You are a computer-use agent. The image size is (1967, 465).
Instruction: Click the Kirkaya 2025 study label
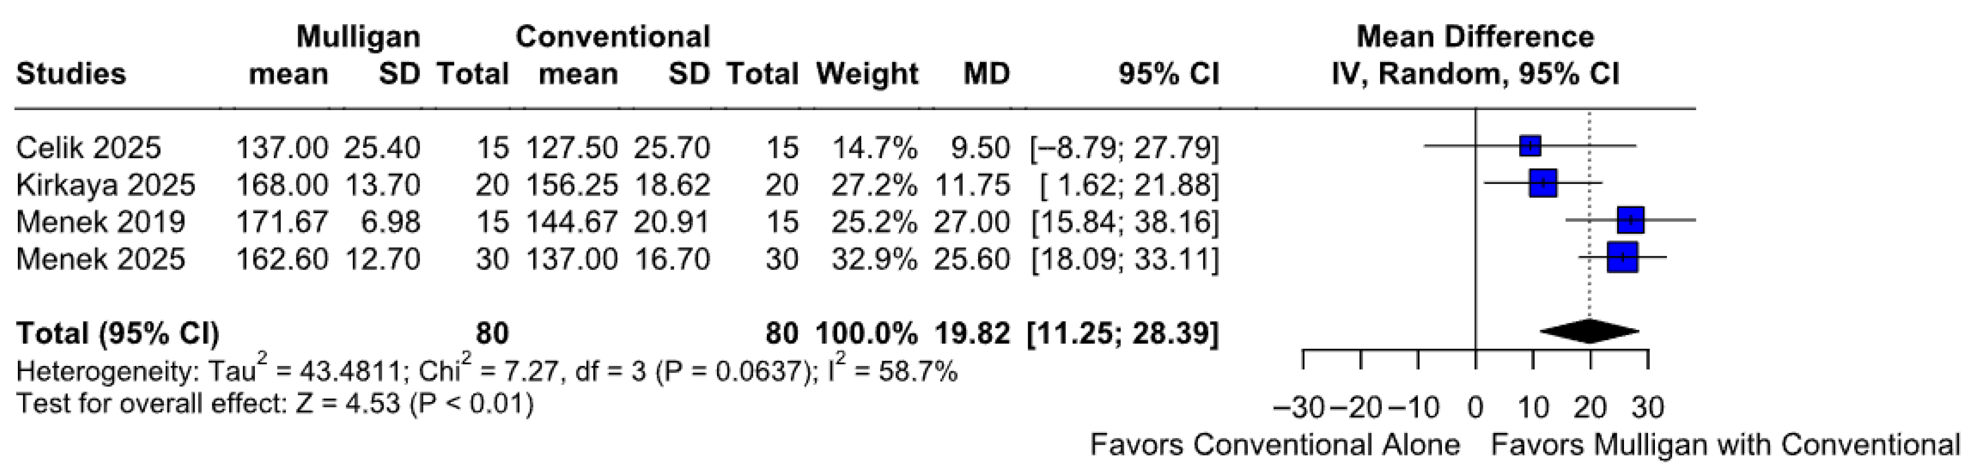tap(105, 185)
